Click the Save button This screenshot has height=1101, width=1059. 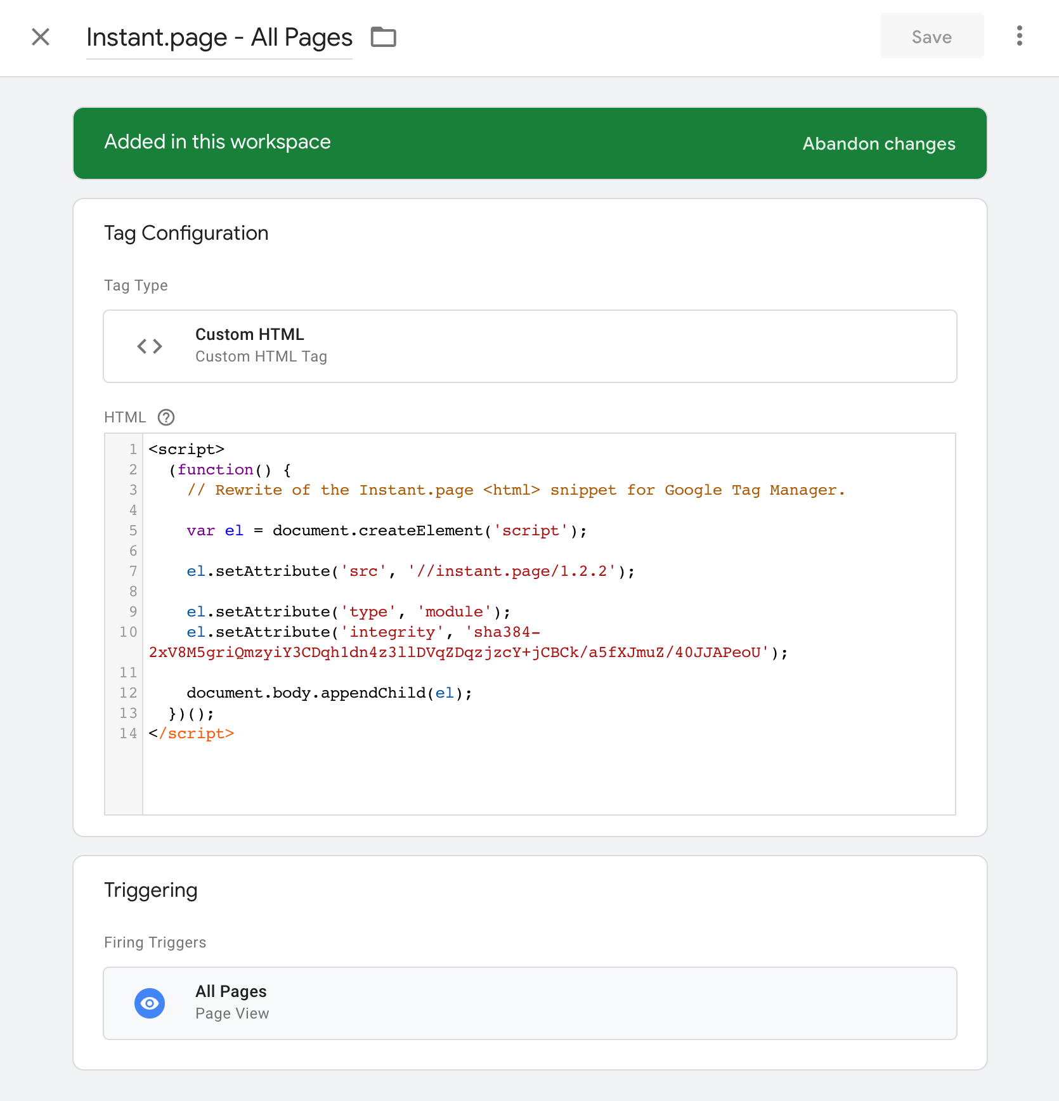tap(932, 36)
